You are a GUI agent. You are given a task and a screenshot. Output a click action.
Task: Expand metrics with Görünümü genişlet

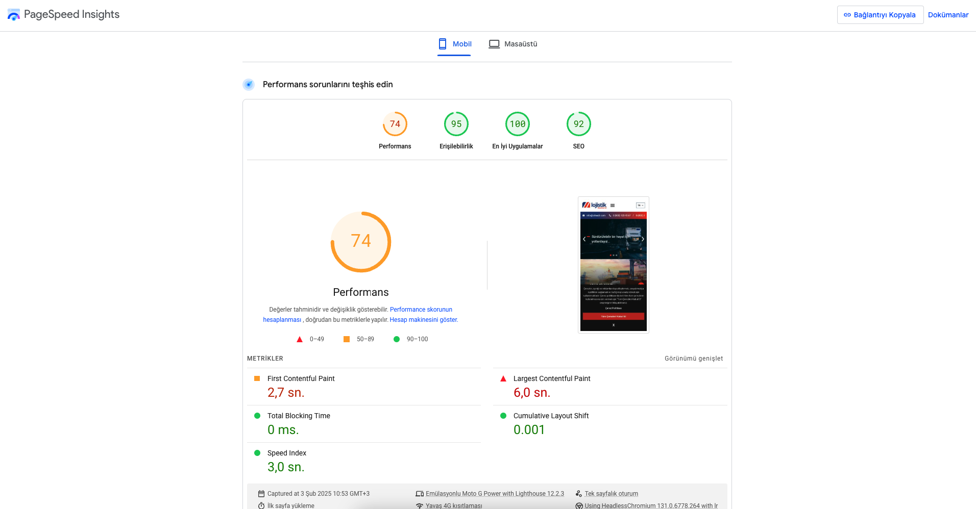click(x=694, y=359)
